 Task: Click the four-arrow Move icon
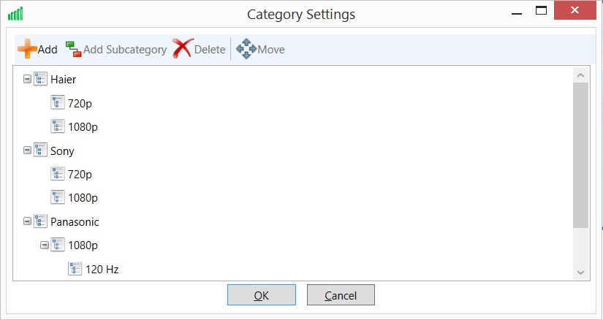[x=246, y=50]
